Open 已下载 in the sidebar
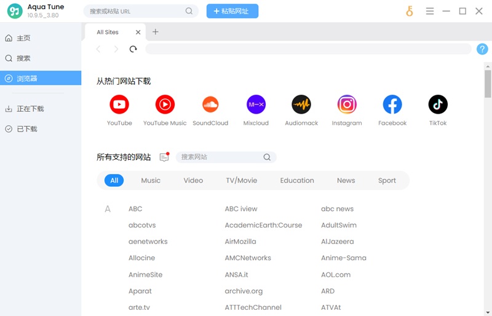 (41, 128)
